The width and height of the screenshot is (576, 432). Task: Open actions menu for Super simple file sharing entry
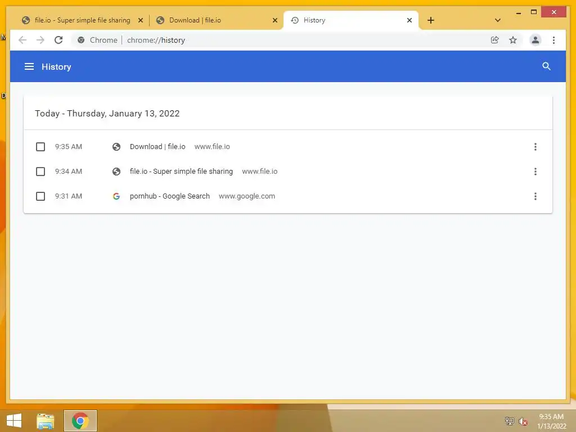point(535,172)
